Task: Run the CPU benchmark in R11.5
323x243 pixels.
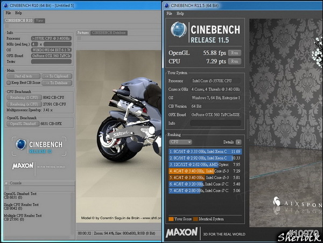Action: coord(234,61)
